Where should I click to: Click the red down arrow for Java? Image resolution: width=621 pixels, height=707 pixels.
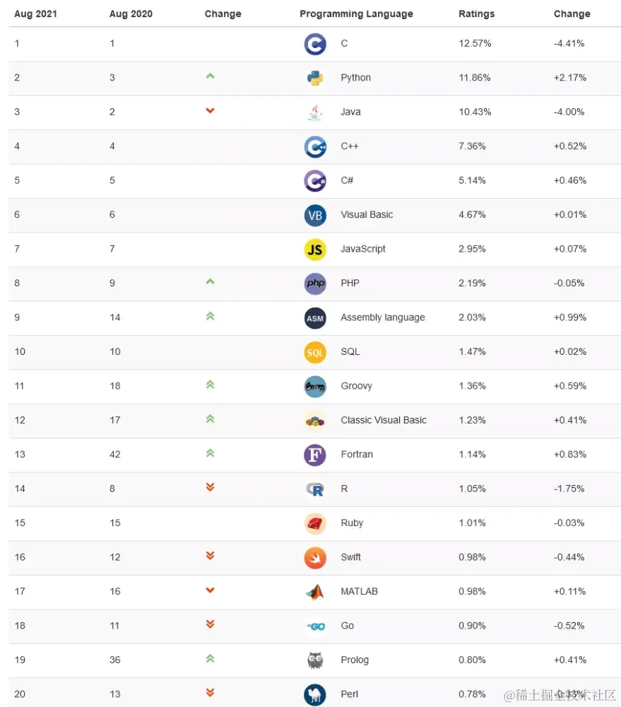(x=210, y=111)
